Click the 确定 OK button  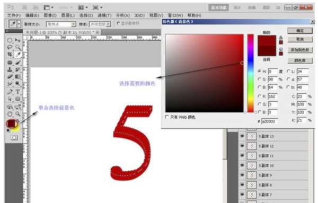point(300,31)
